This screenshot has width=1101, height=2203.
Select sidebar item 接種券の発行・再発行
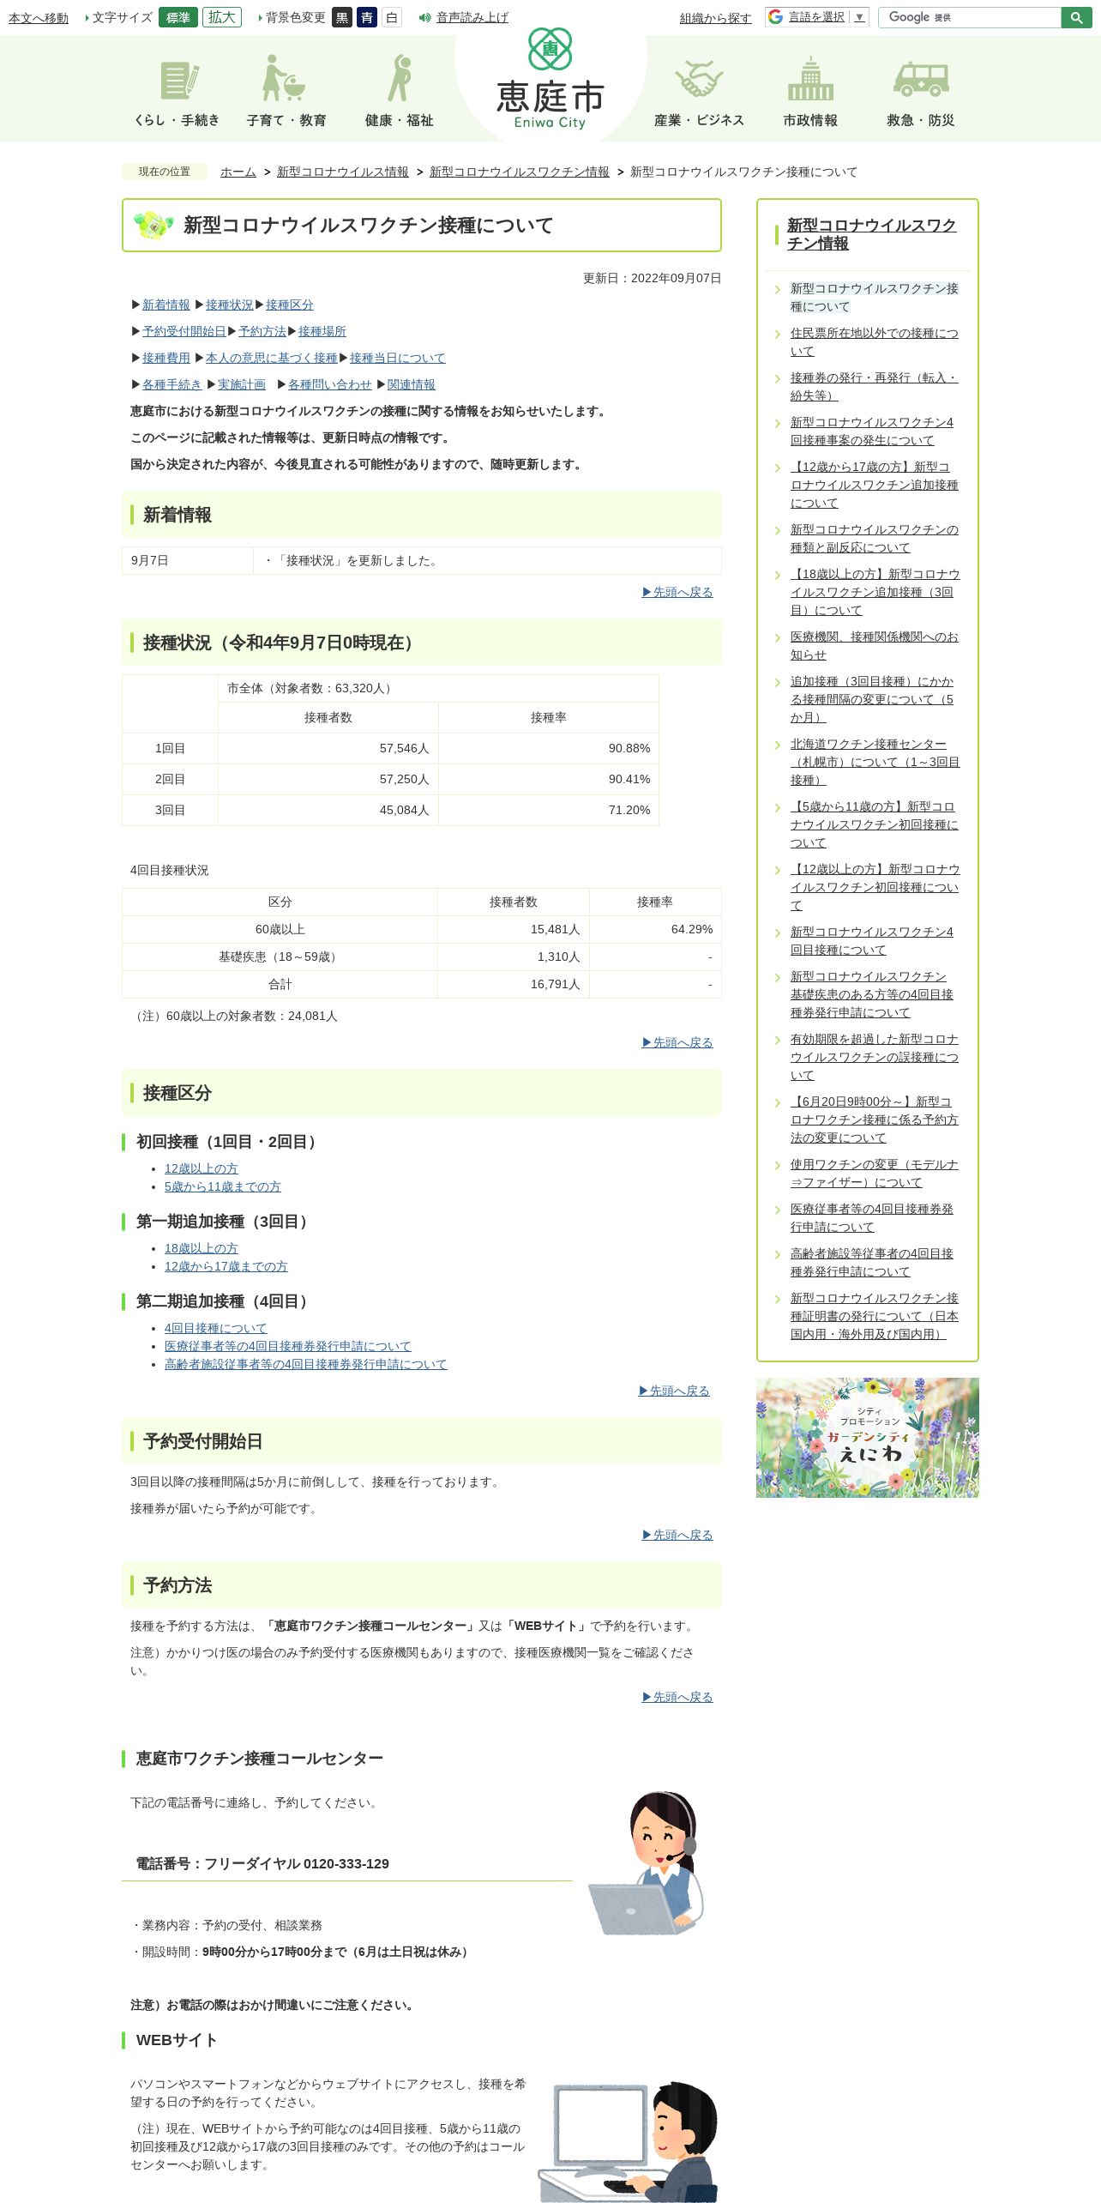point(875,387)
